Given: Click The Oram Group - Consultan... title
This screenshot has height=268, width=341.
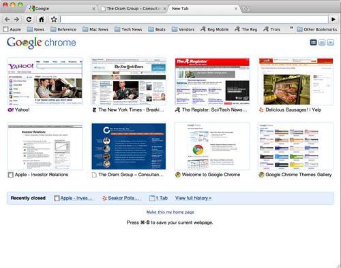Looking at the screenshot, I should point(131,175).
